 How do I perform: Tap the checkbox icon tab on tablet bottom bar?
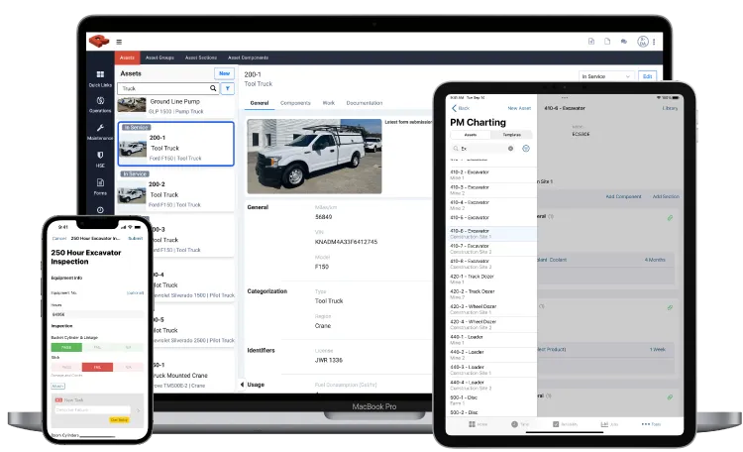click(x=556, y=424)
